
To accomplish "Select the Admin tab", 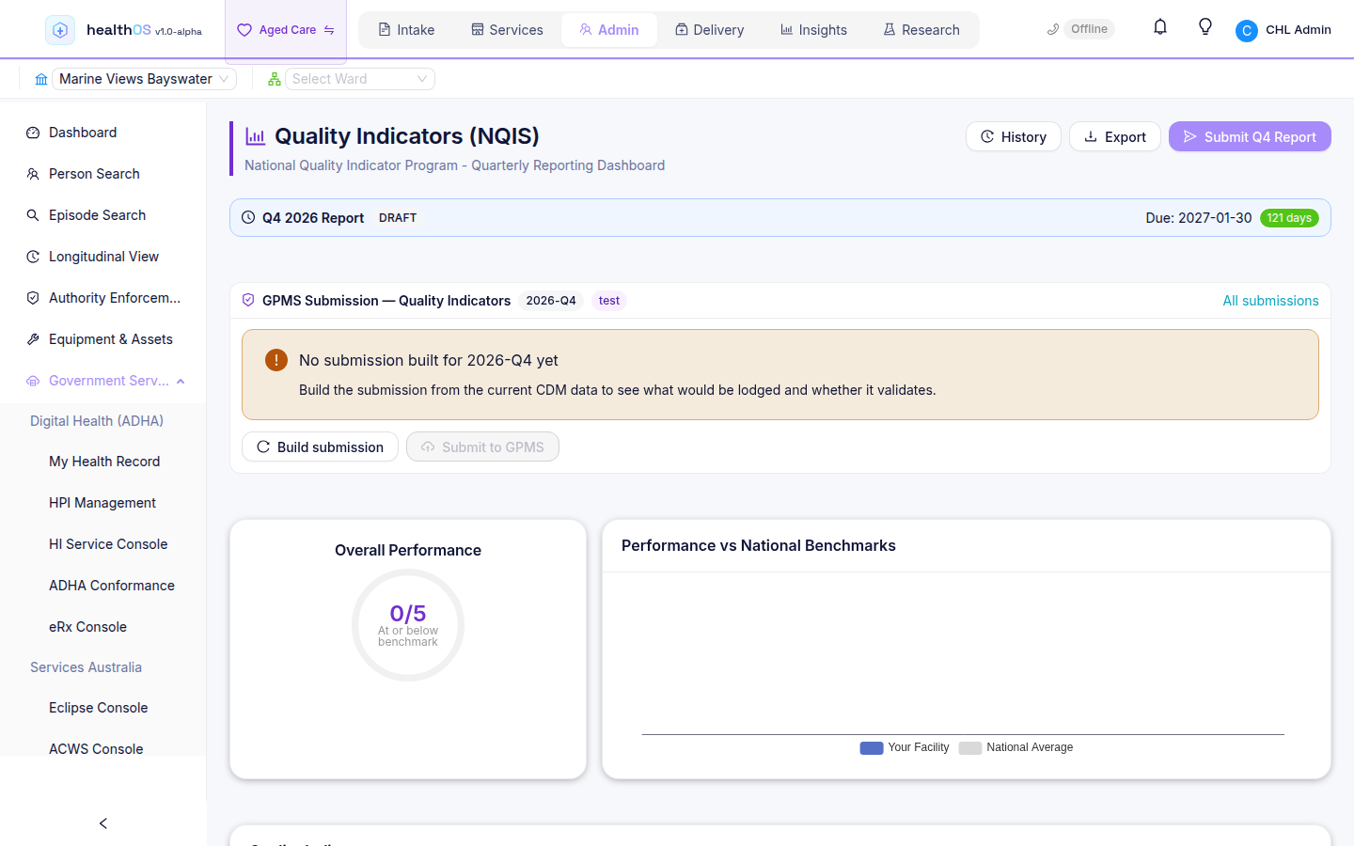I will [609, 30].
